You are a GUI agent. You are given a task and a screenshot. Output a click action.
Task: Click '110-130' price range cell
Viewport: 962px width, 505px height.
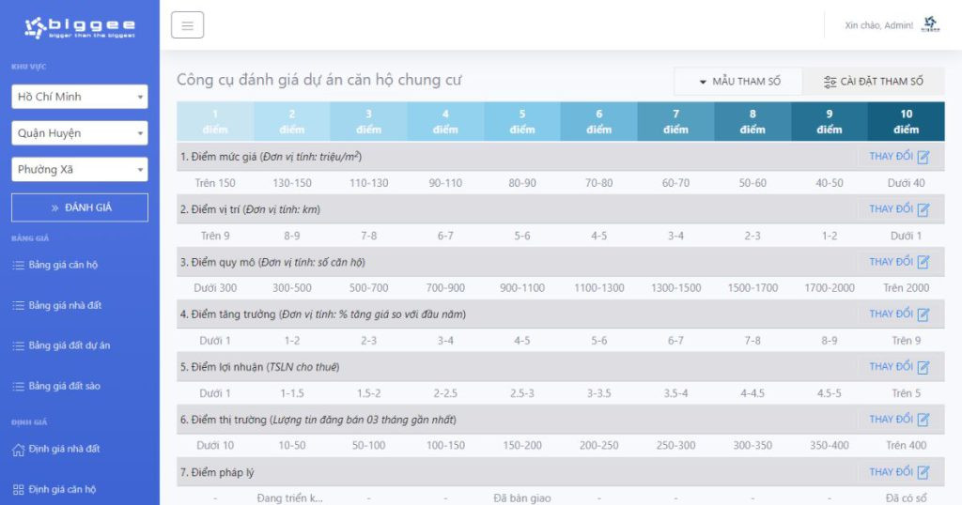click(368, 183)
